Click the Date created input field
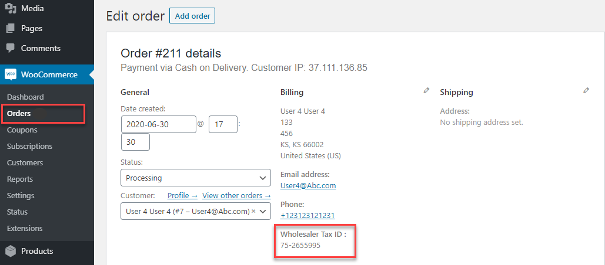Image resolution: width=605 pixels, height=265 pixels. 158,124
